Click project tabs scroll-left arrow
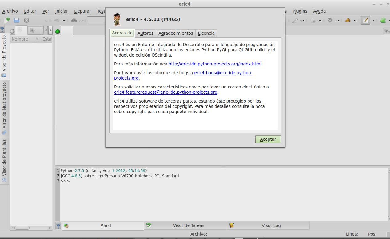 46,30
